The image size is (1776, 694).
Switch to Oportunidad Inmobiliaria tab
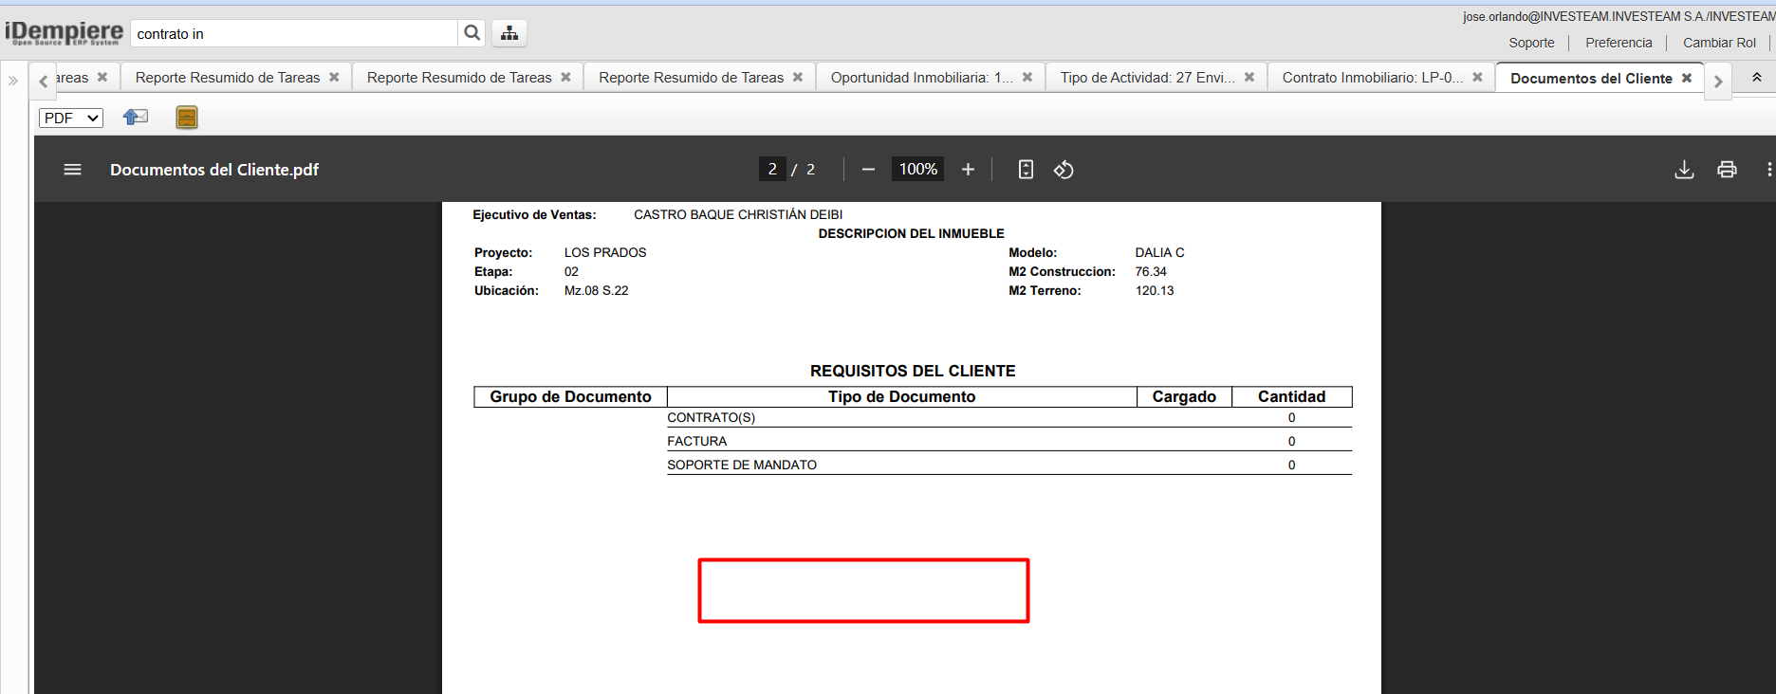921,78
